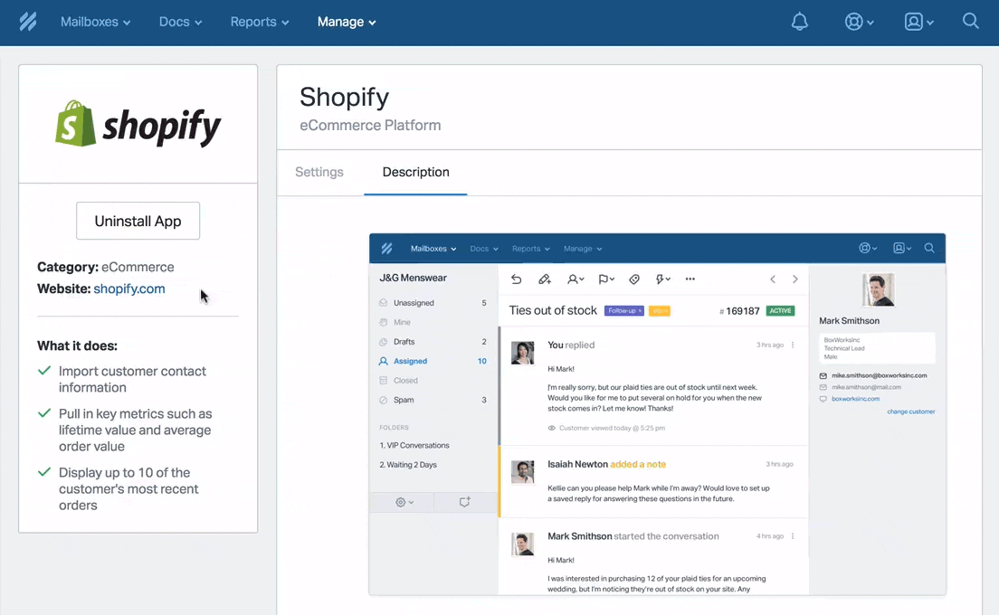Image resolution: width=999 pixels, height=615 pixels.
Task: Open the Manage dropdown menu
Action: point(347,22)
